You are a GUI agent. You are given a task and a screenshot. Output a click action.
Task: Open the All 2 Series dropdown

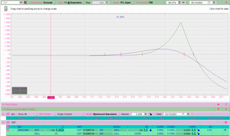(47, 114)
